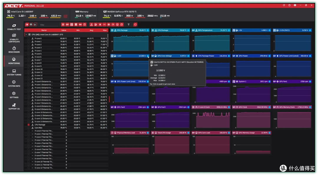
Task: Check the E-core 8 temperature checkbox
Action: (29, 63)
